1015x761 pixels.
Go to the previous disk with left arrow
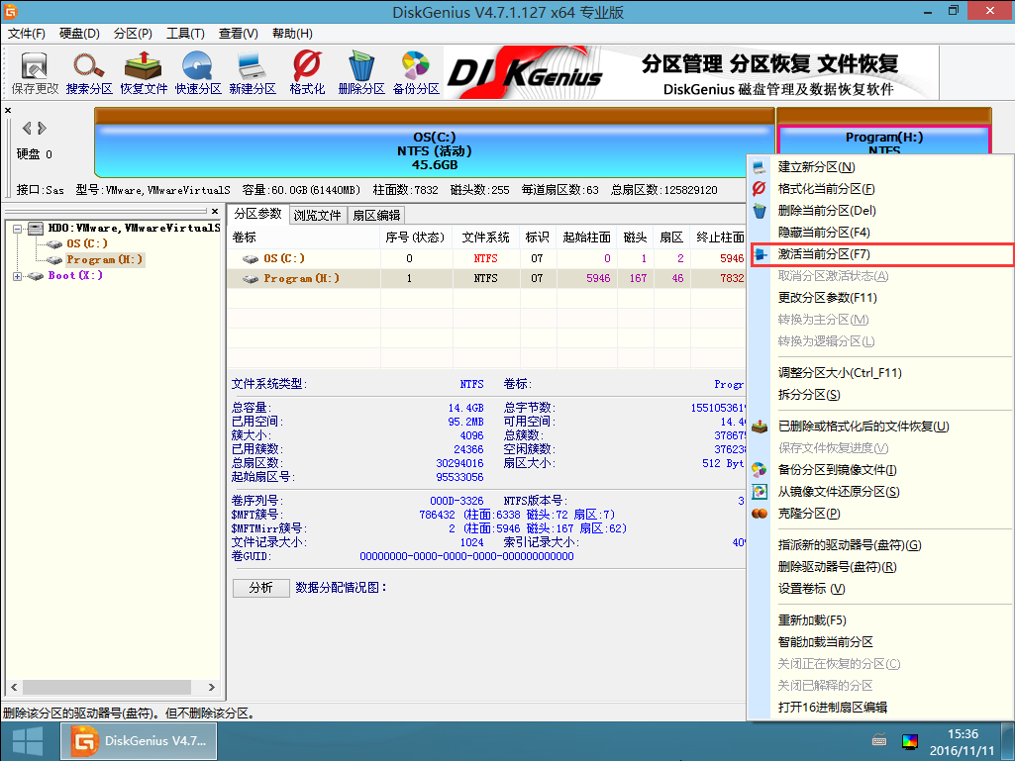[x=27, y=128]
